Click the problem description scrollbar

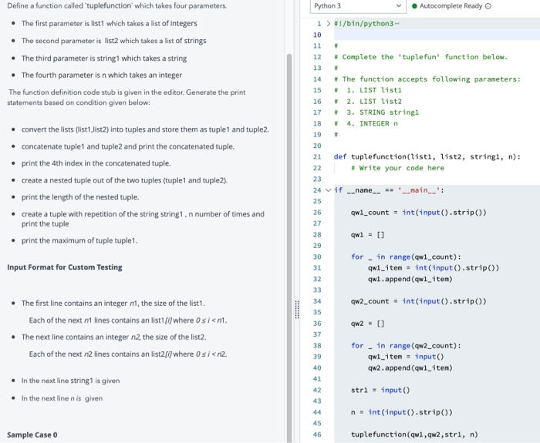pos(289,247)
